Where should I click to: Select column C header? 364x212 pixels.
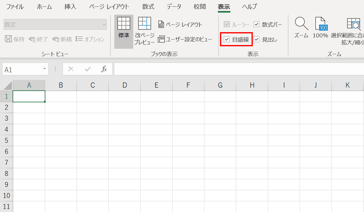tap(93, 85)
